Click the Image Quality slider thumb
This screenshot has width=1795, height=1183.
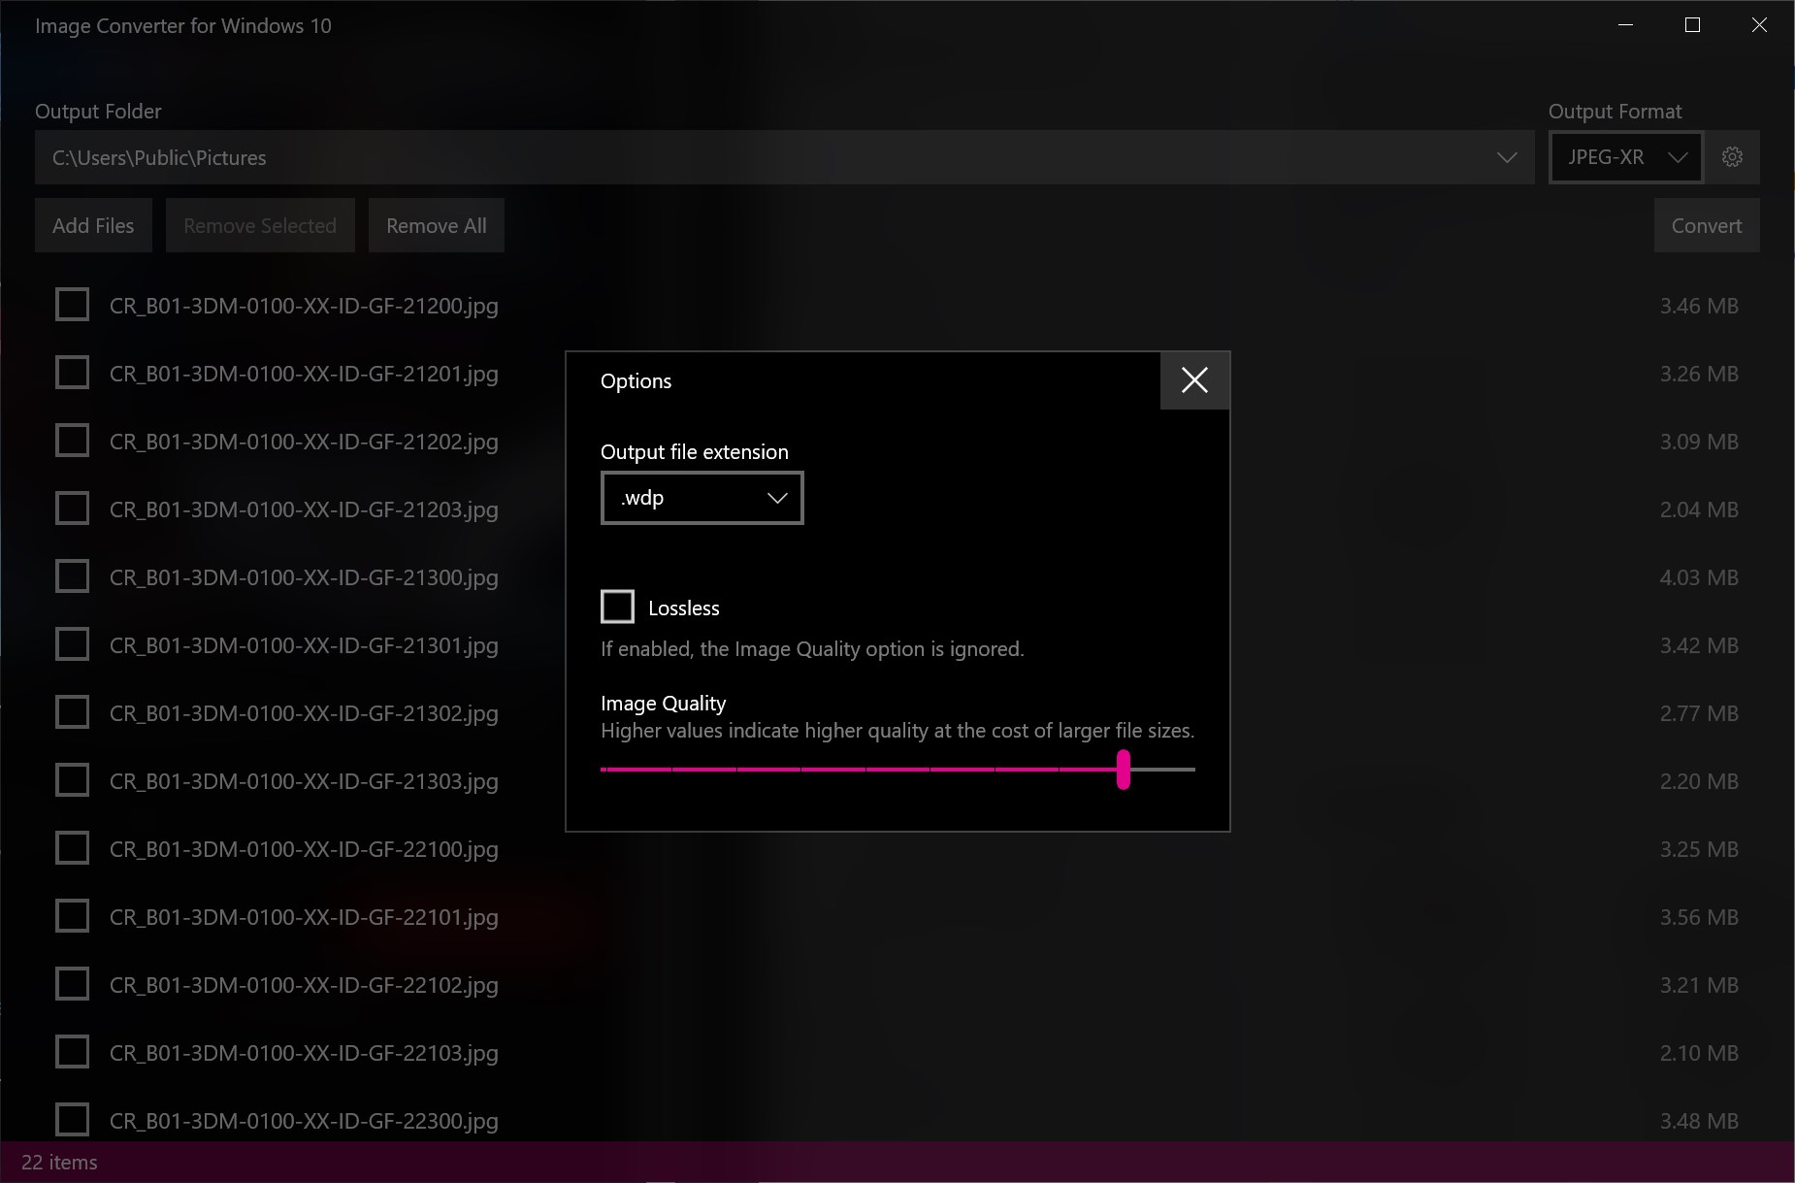pos(1124,770)
